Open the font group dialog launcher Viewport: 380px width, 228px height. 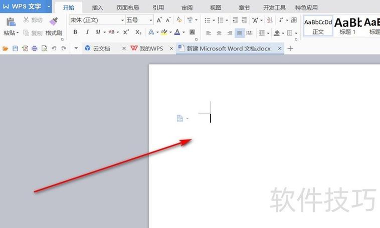[x=196, y=39]
